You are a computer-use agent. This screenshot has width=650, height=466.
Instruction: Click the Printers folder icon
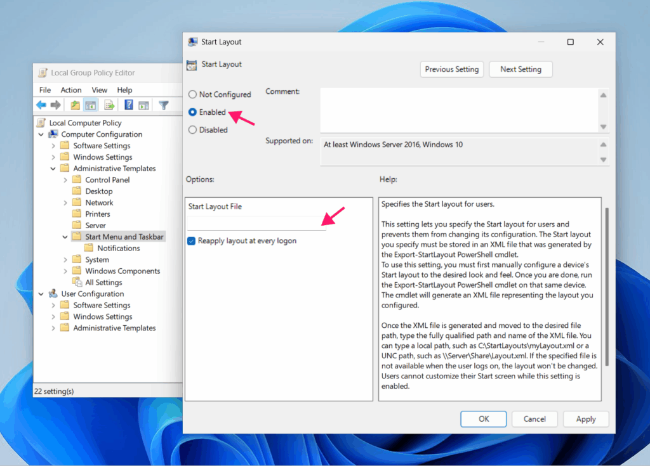click(77, 213)
